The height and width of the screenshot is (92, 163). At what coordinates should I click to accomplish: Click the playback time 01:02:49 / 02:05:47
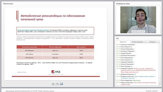point(152,91)
